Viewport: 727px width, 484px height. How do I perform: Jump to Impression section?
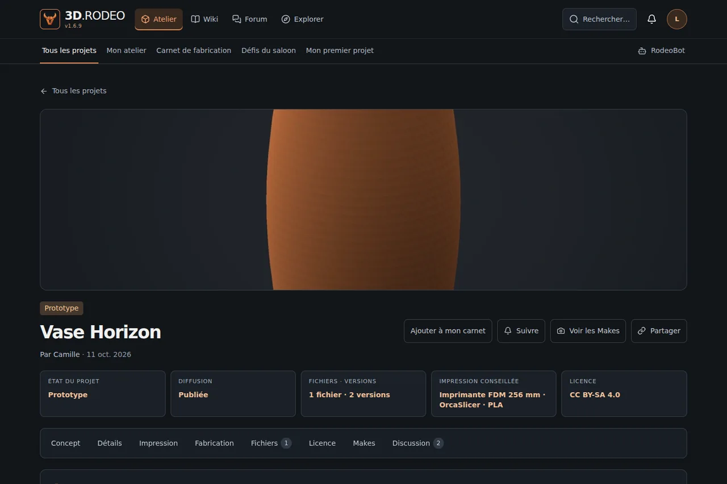[158, 443]
